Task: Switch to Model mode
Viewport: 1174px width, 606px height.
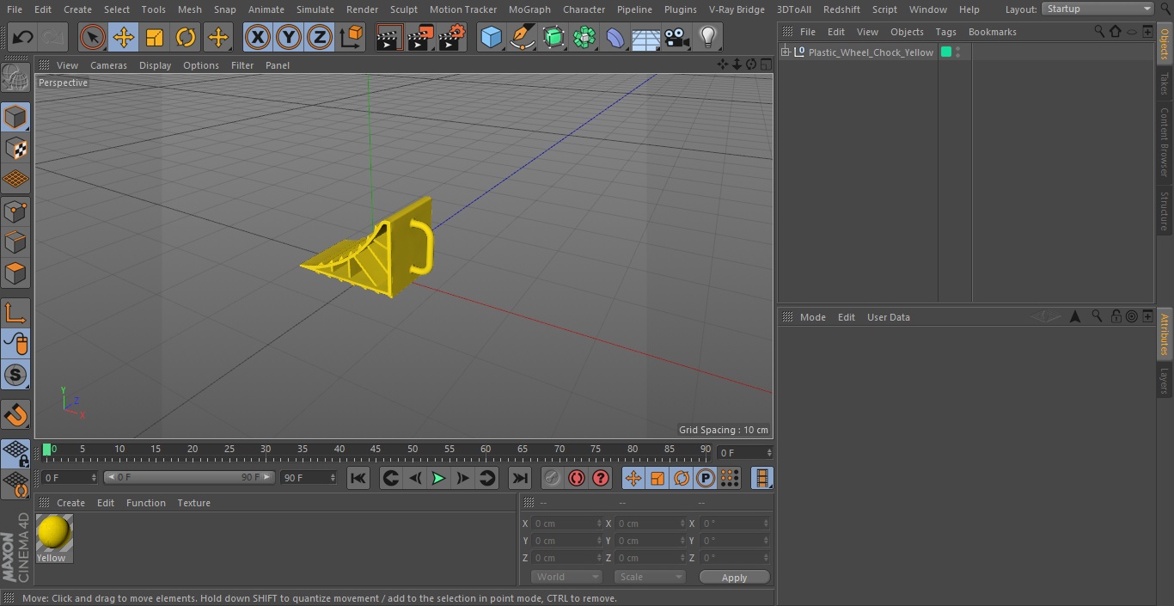Action: pyautogui.click(x=15, y=117)
